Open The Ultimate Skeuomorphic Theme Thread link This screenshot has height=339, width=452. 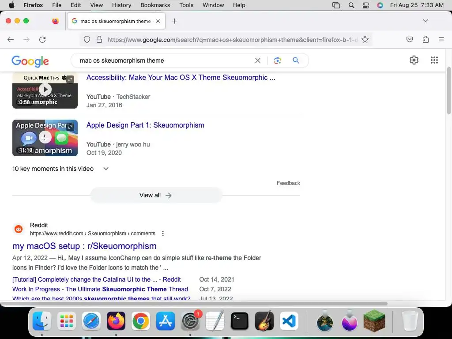(100, 289)
